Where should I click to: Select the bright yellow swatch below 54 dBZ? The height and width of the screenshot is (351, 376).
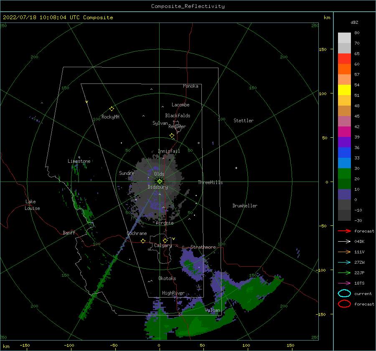(344, 90)
